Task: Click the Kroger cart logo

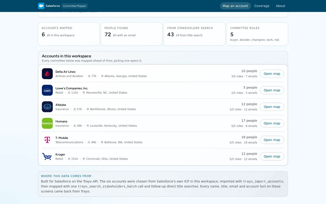Action: [x=47, y=157]
